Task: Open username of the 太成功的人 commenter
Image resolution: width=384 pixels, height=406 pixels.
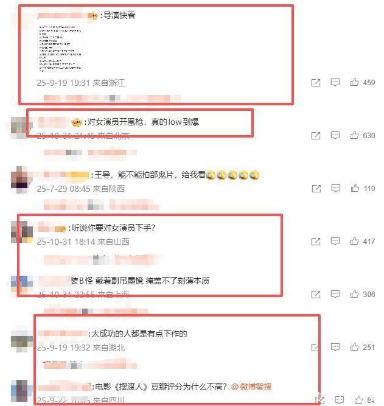Action: click(x=63, y=334)
